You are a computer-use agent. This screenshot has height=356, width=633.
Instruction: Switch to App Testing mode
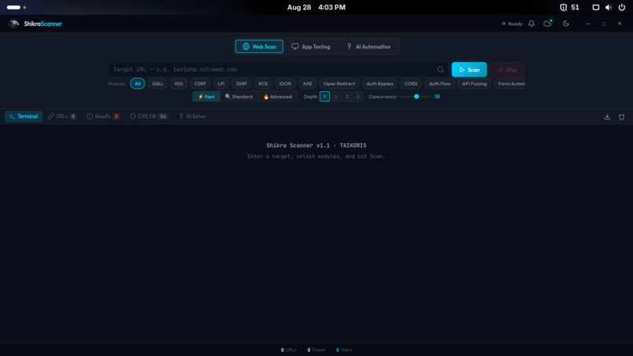tap(311, 46)
